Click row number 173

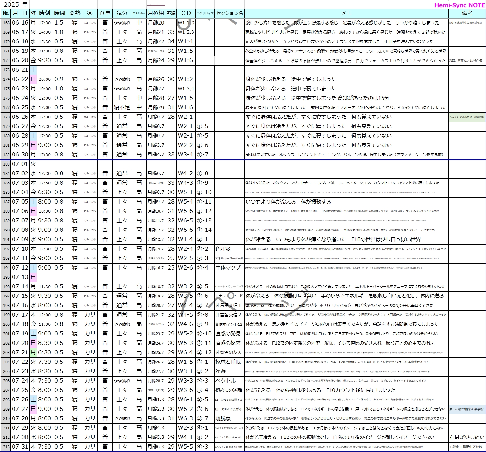(x=6, y=70)
